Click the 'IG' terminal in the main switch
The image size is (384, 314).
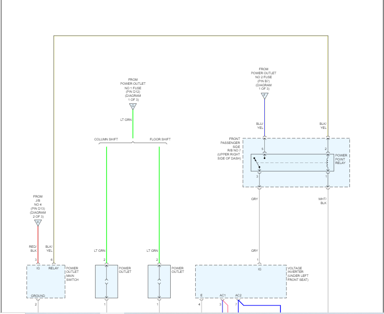38,268
